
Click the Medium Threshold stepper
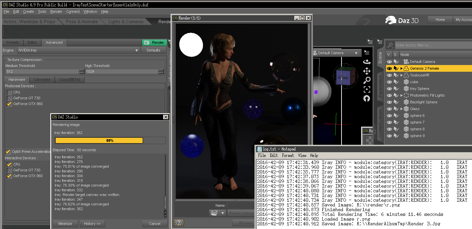click(x=82, y=71)
